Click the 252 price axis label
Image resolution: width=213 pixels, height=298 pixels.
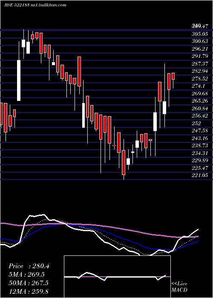(x=196, y=123)
